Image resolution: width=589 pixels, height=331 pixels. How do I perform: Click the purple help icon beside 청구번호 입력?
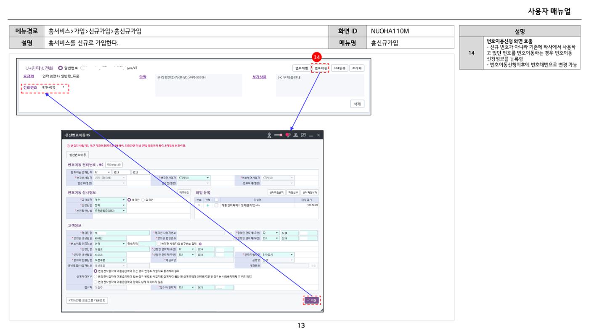(200, 244)
